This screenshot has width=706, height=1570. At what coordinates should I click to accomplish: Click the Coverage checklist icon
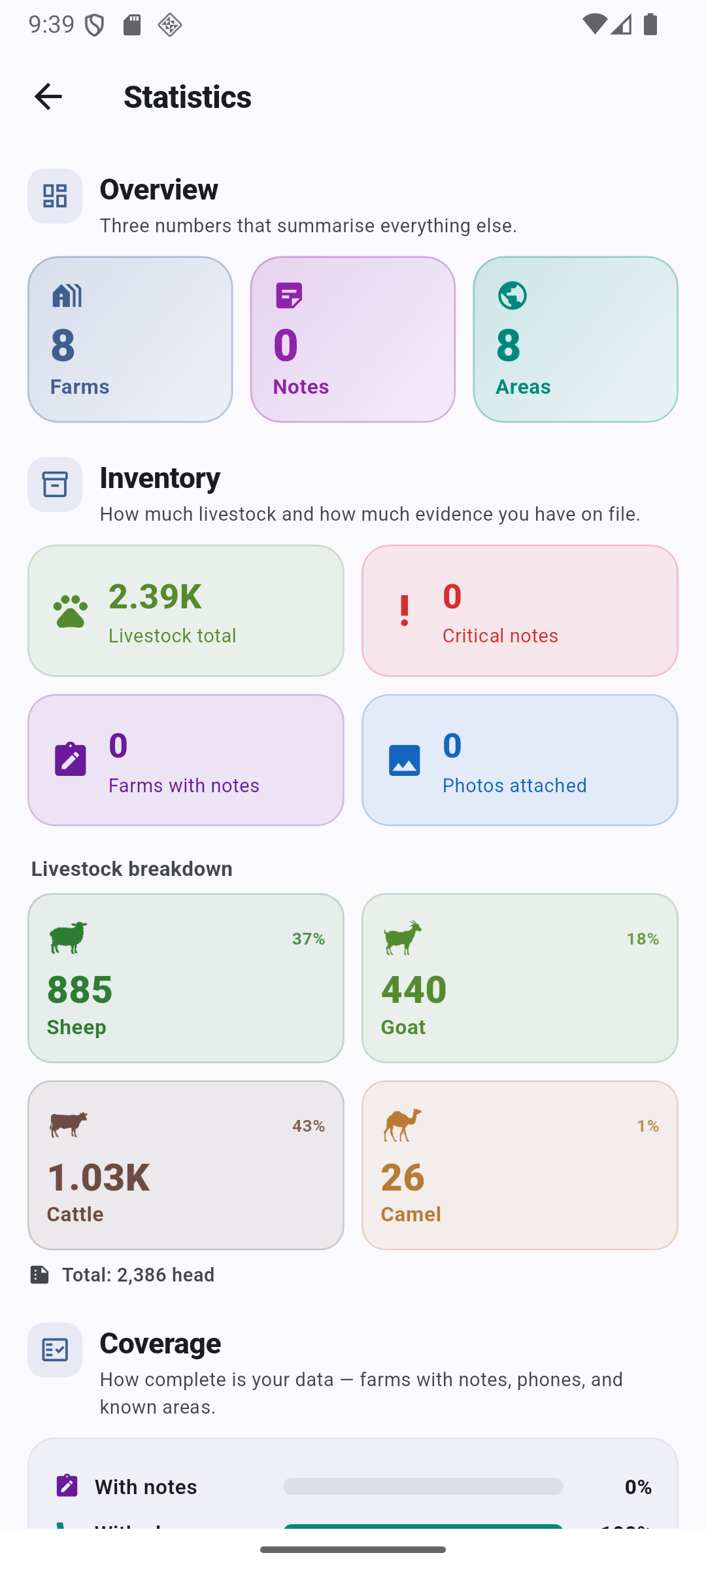point(55,1350)
